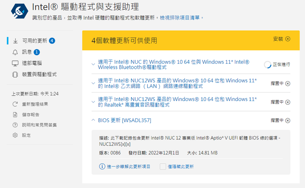Click the bell icon next to 訊息
305x188 pixels.
(x=15, y=52)
